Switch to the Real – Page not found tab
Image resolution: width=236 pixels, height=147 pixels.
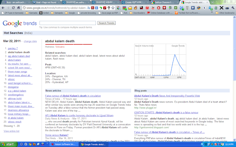click(46, 2)
